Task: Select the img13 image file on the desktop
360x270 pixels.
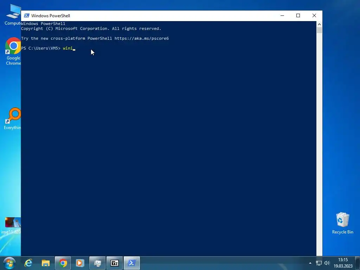Action: pos(12,226)
